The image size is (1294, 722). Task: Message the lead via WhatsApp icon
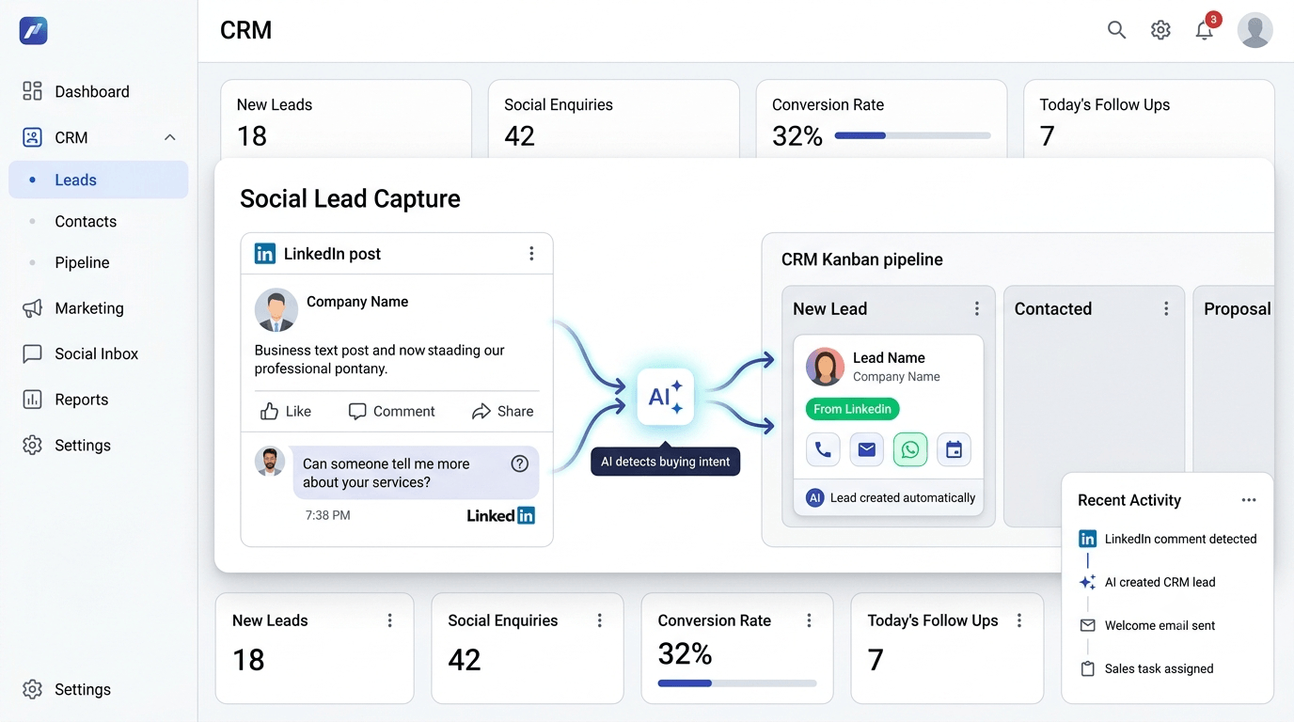pos(910,450)
